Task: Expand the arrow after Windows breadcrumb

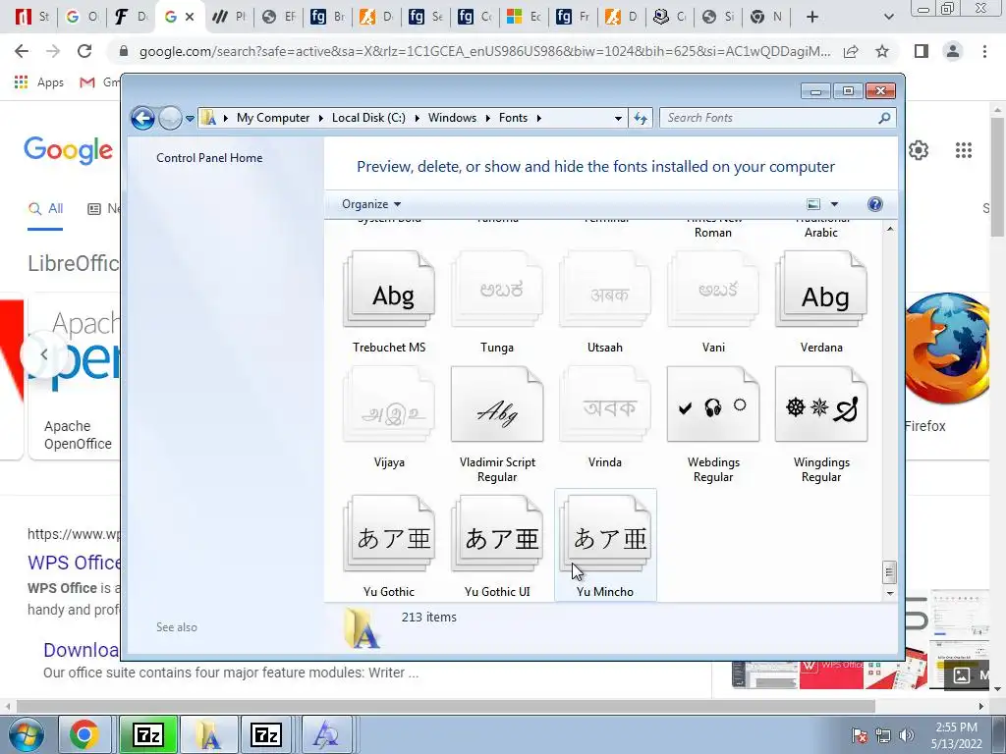Action: click(x=487, y=118)
